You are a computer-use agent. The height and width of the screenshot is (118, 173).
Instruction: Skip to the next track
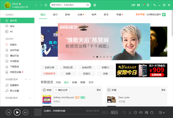[25, 112]
